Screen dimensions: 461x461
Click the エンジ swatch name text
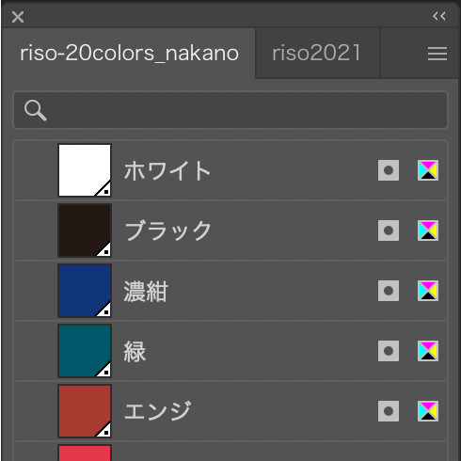pos(157,411)
